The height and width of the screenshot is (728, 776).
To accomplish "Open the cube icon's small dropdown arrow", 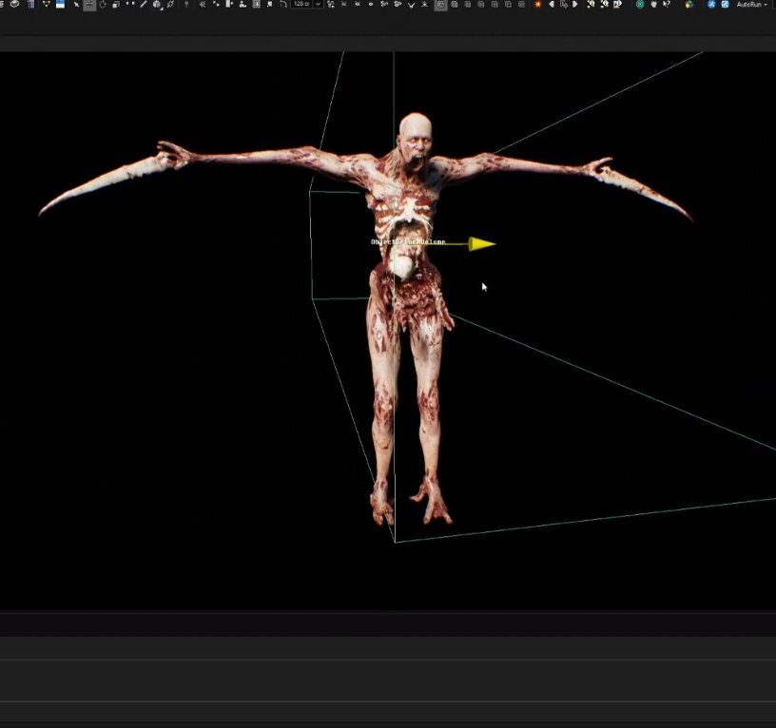I will 163,9.
